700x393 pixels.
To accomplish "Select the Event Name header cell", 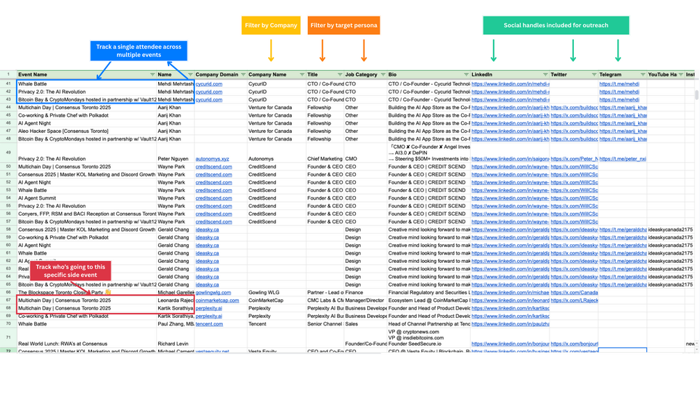I will [86, 75].
